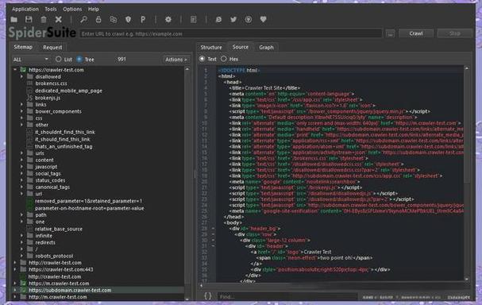Open the Application menu
Screen dimensions: 482x305
click(25, 10)
